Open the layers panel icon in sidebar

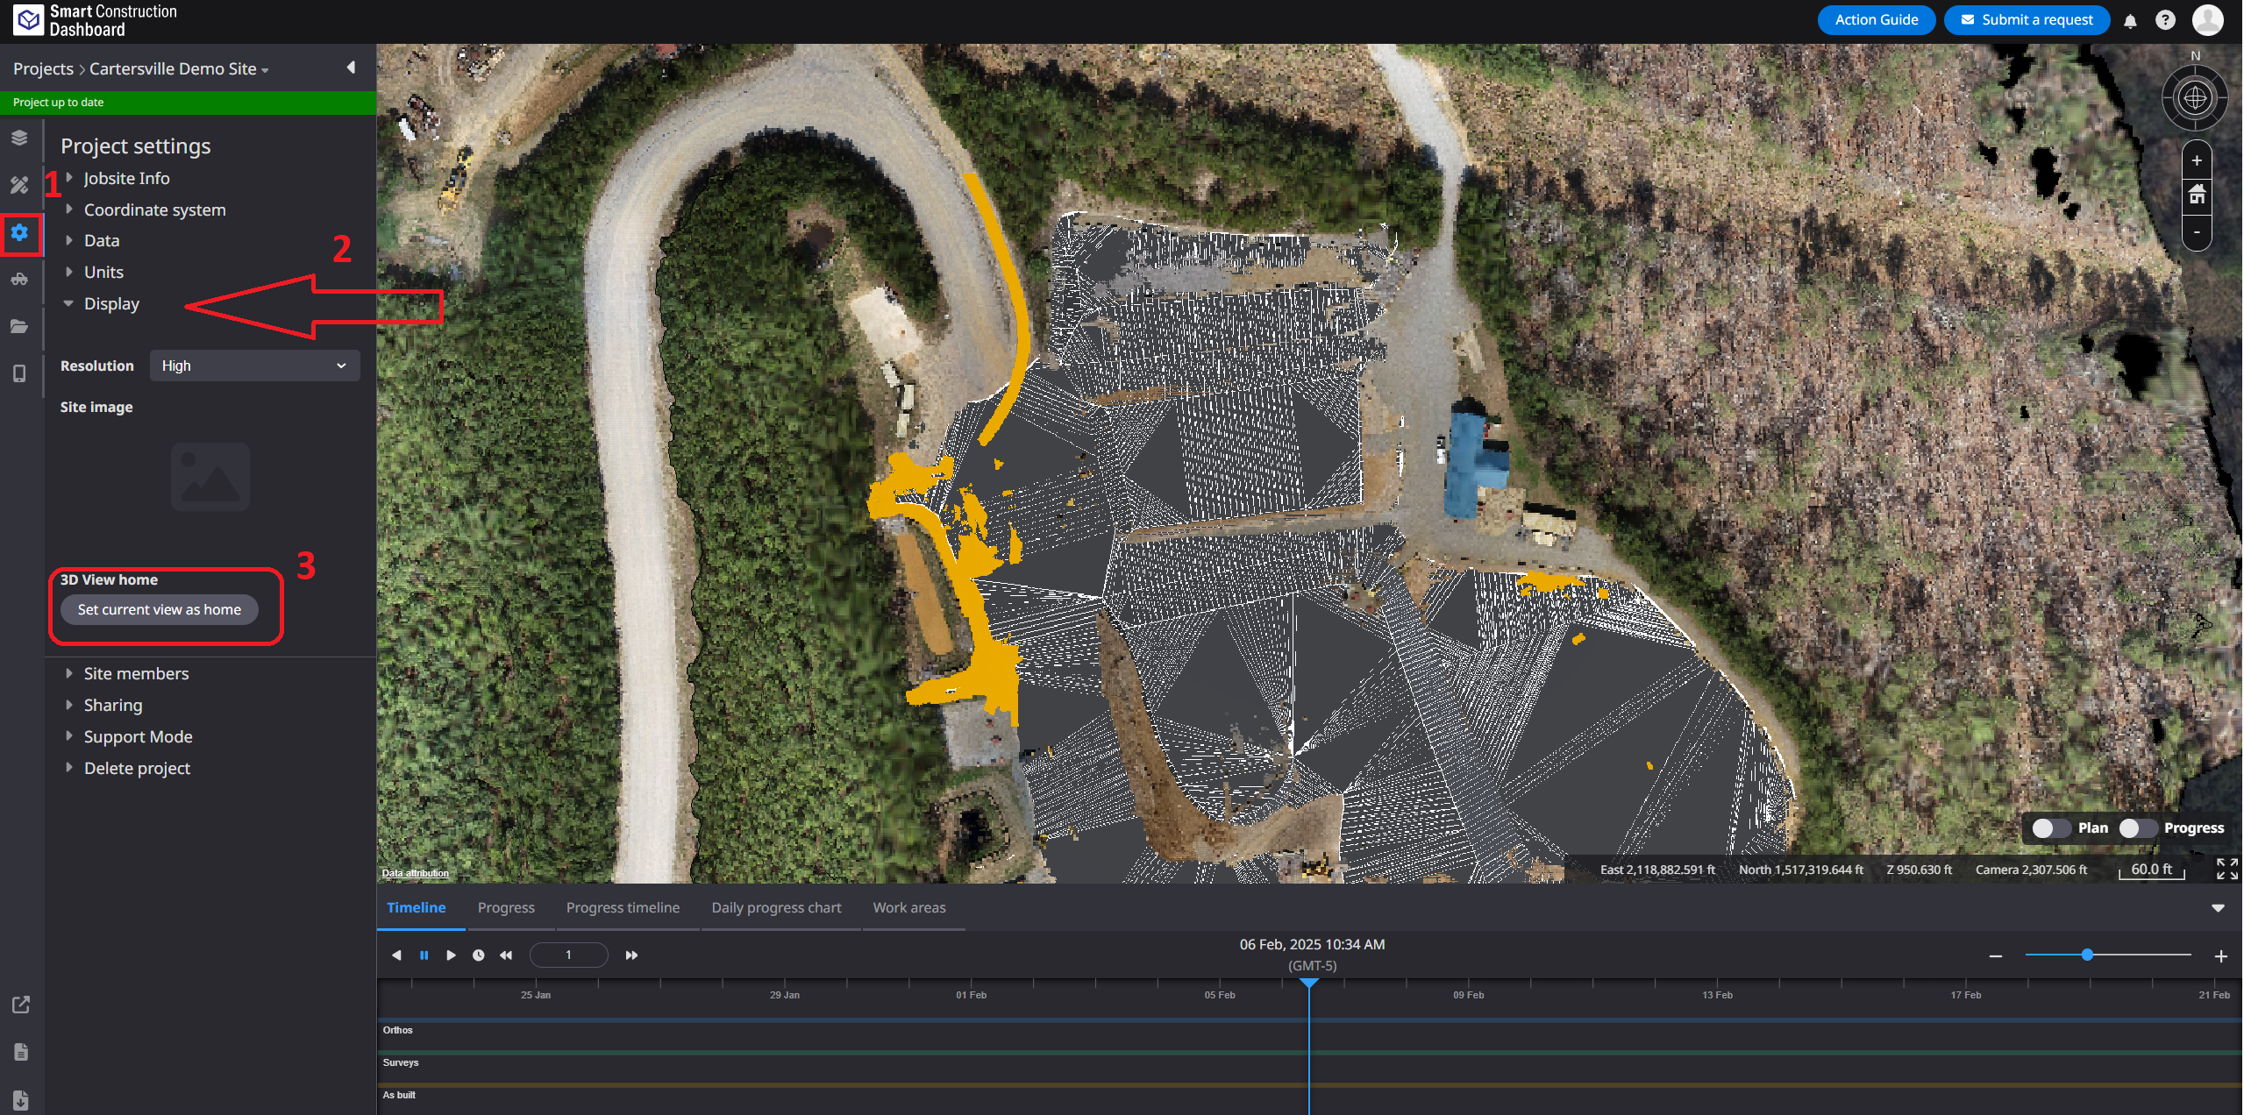(19, 138)
